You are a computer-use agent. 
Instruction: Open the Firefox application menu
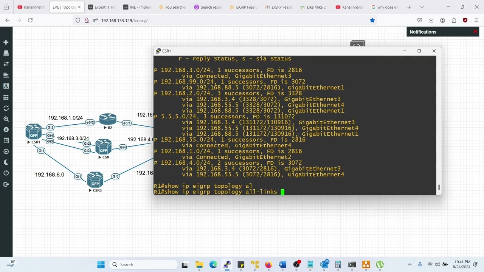click(476, 20)
